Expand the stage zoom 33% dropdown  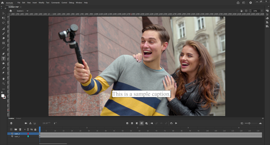[262, 11]
